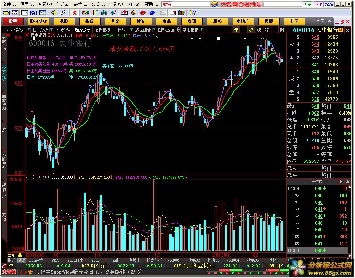This screenshot has height=278, width=355.
Task: Click the bookshelf books toolbar icon
Action: point(181,13)
